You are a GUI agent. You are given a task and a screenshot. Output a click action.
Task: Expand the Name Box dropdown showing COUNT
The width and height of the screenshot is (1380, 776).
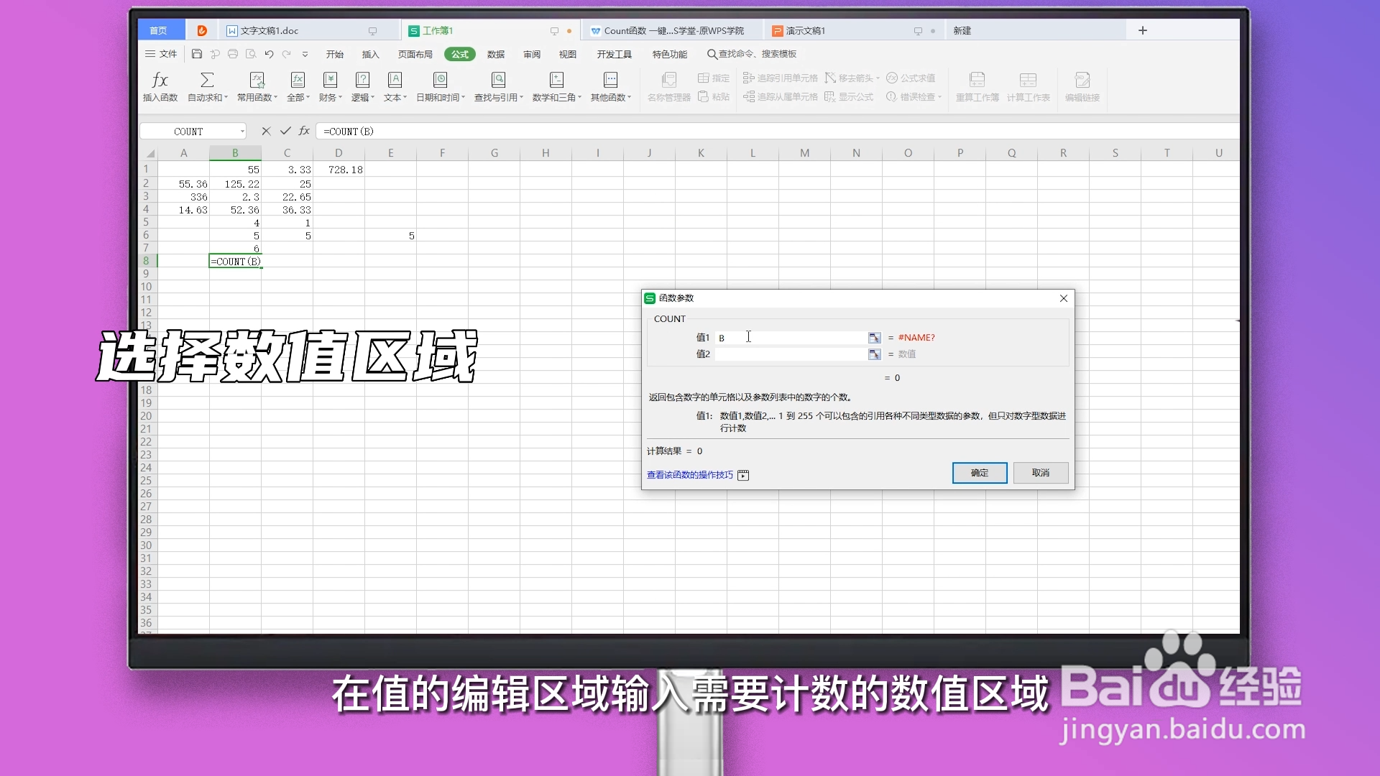pyautogui.click(x=242, y=131)
